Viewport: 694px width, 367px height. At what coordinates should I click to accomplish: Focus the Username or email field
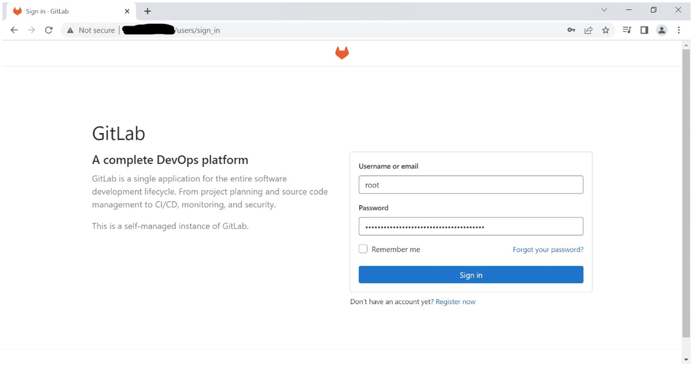(x=470, y=185)
